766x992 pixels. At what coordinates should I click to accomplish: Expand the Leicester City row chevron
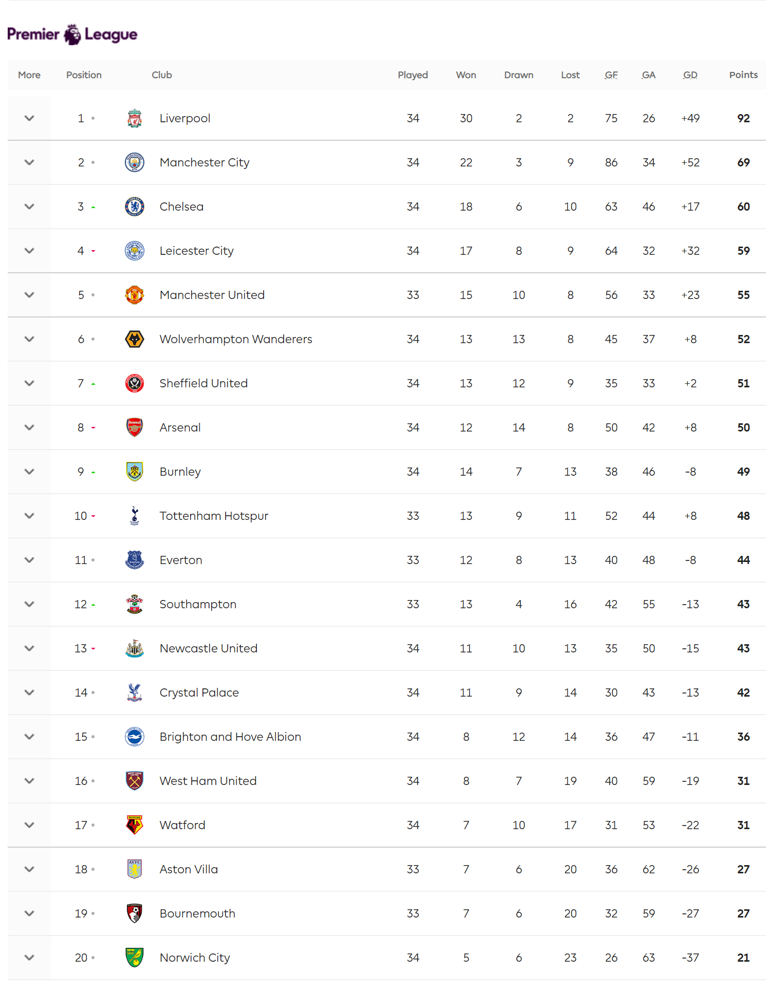(x=29, y=251)
